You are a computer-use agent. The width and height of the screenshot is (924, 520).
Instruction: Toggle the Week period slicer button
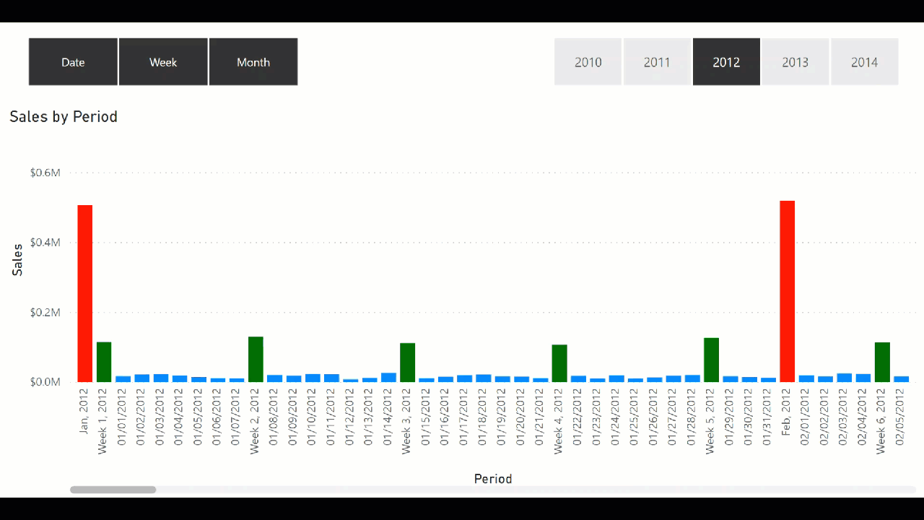click(163, 62)
